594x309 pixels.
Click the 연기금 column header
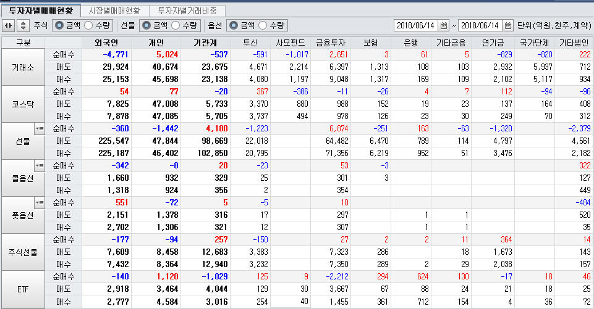[x=493, y=43]
